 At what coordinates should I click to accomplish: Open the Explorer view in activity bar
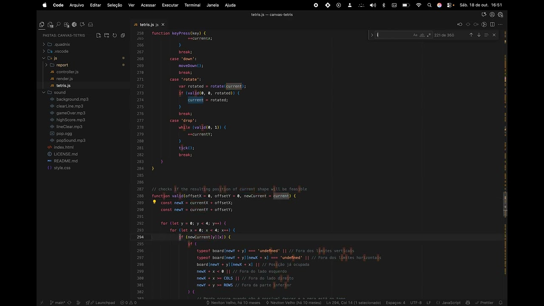coord(42,25)
